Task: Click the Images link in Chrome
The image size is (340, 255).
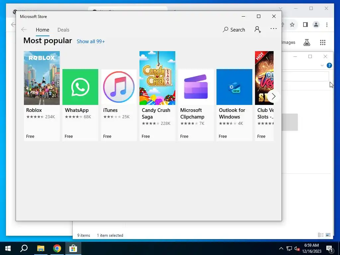Action: click(289, 42)
